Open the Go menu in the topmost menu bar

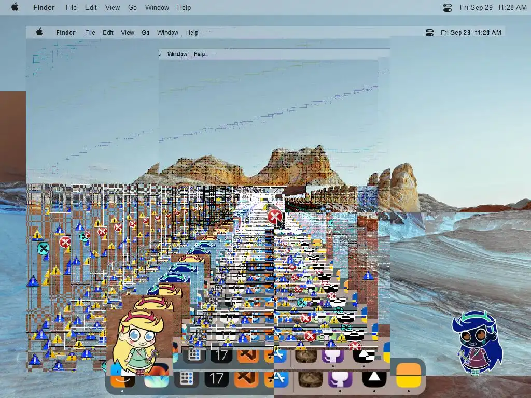132,7
